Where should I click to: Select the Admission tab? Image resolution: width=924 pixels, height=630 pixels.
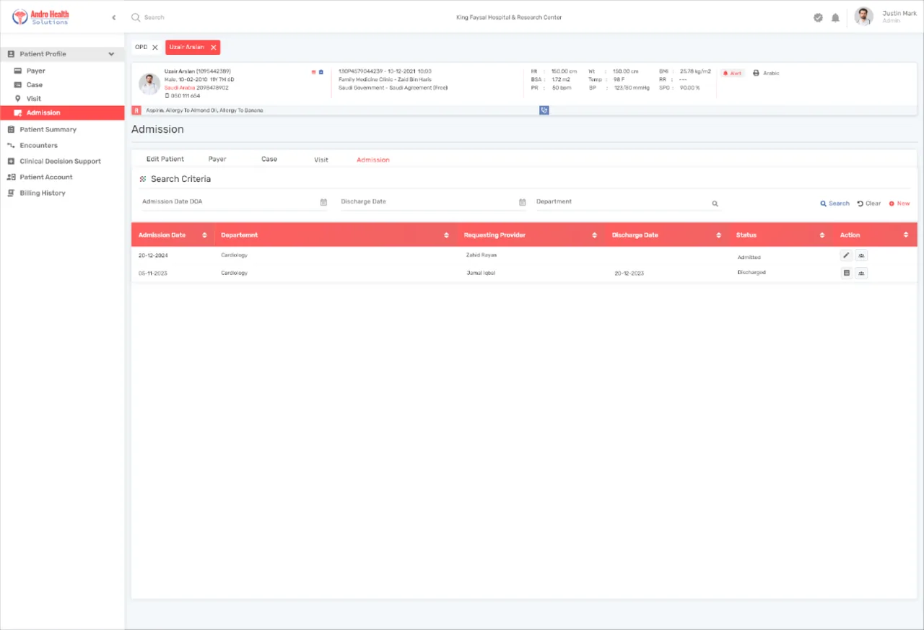tap(373, 160)
